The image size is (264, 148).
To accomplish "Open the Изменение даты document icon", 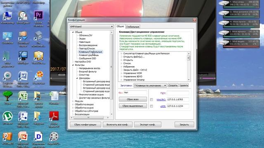I will (x=38, y=140).
